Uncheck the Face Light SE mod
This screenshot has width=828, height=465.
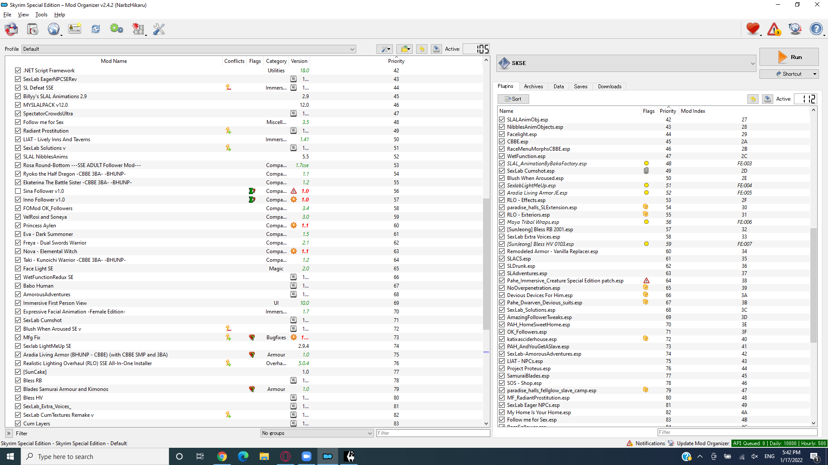(18, 268)
